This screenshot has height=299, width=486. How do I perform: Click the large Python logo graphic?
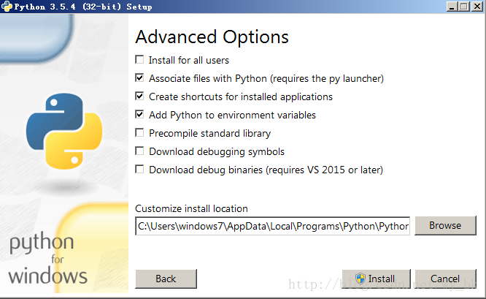(64, 131)
